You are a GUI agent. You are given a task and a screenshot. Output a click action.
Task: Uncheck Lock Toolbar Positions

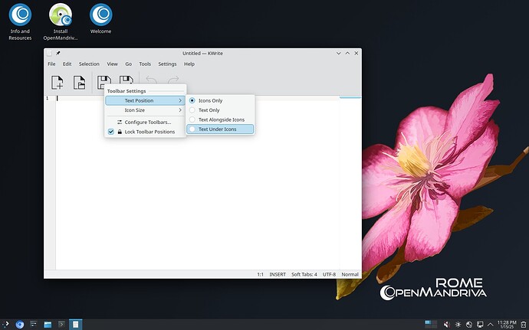click(x=149, y=132)
